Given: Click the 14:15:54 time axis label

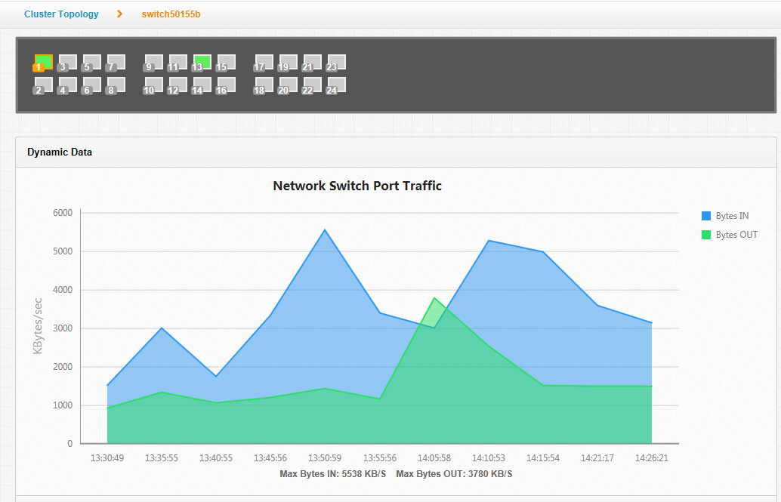Looking at the screenshot, I should [543, 457].
